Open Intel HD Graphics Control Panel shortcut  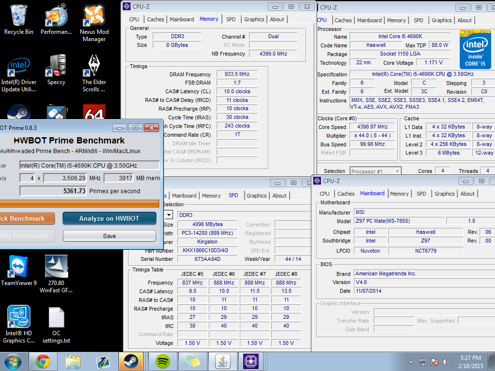(x=19, y=325)
